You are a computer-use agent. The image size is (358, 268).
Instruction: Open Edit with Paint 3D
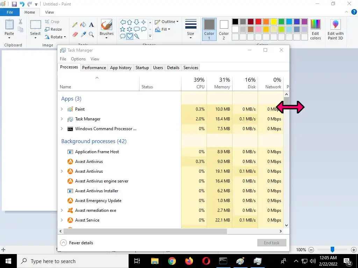click(335, 30)
